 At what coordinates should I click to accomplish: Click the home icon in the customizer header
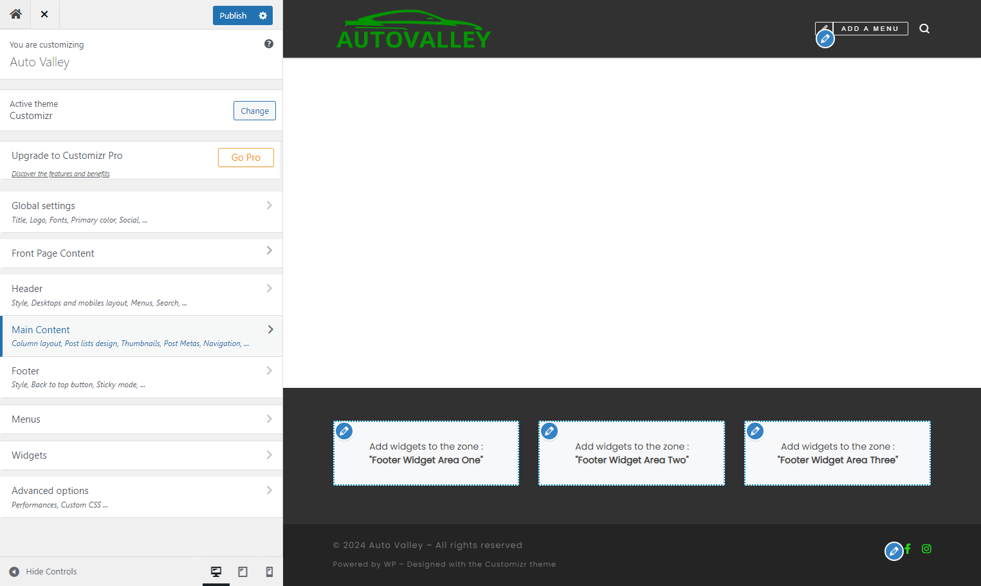click(15, 14)
